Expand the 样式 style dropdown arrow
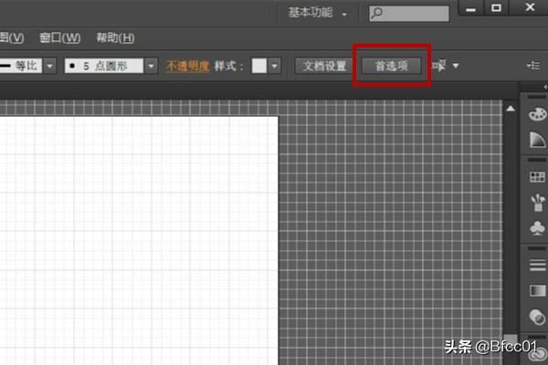Image resolution: width=548 pixels, height=365 pixels. [x=275, y=67]
